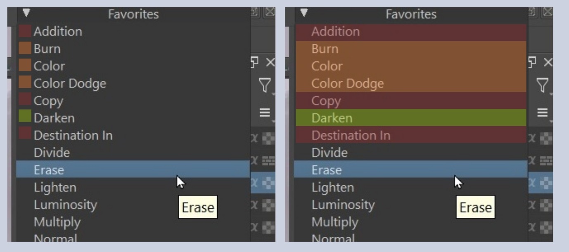This screenshot has width=569, height=252.
Task: Open the hamburger menu icon in left panel
Action: coord(265,112)
